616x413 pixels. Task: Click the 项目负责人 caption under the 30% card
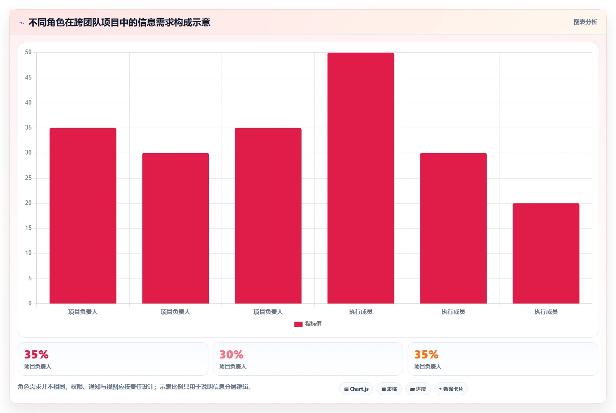(x=233, y=367)
